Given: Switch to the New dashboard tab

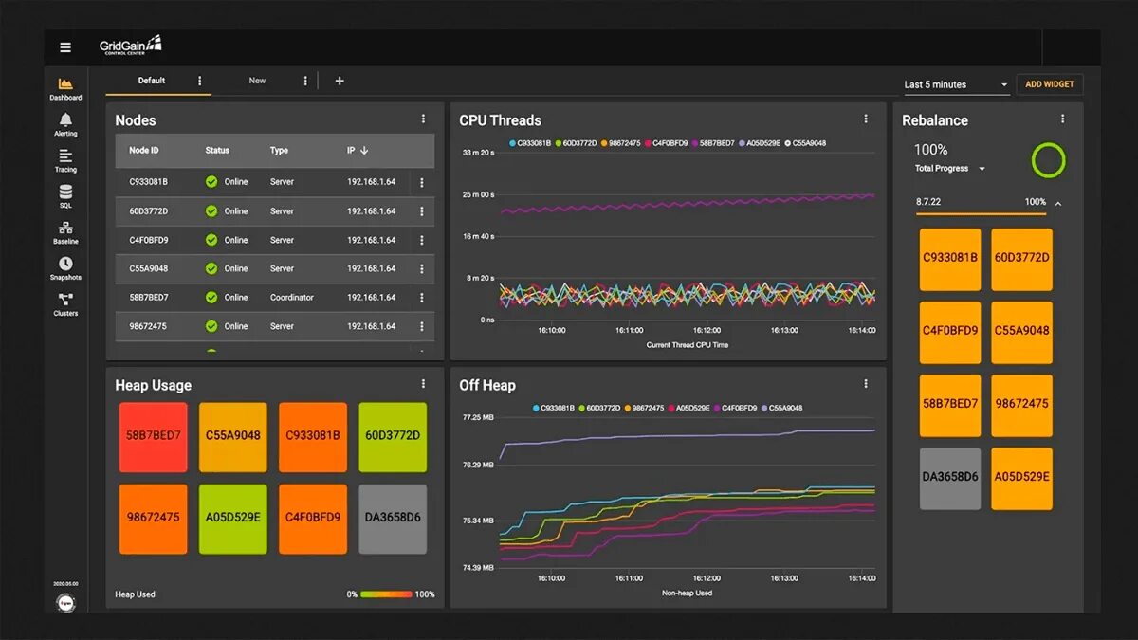Looking at the screenshot, I should [x=257, y=81].
